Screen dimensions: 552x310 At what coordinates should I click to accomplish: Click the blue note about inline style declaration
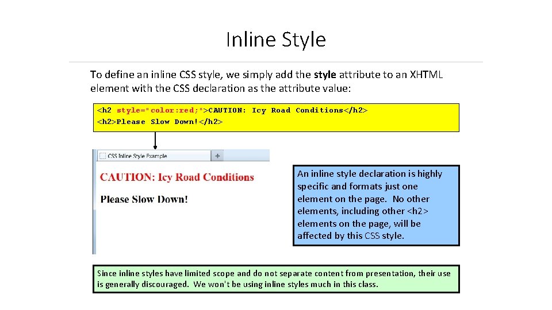[x=376, y=206]
